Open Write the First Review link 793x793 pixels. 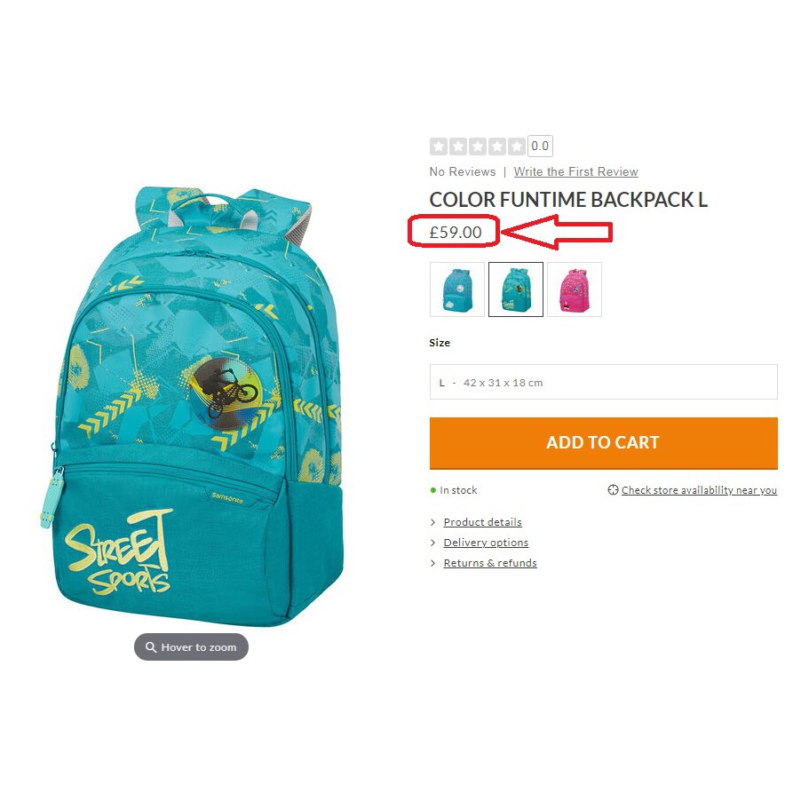(x=575, y=171)
